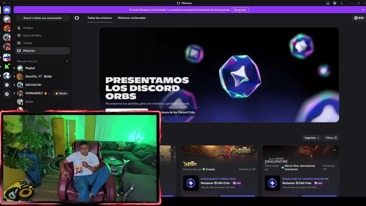
Task: Click the Presentamos los Discord Orbs heading
Action: pos(147,88)
